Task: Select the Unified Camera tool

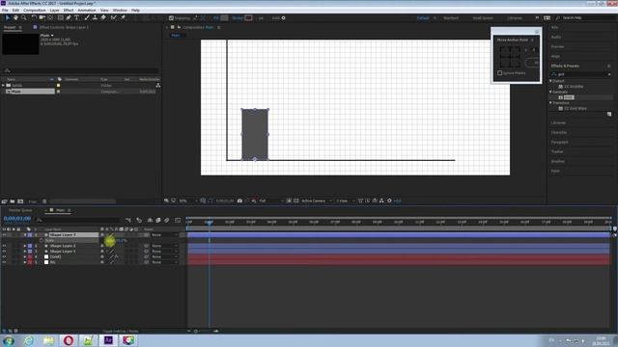Action: point(42,17)
